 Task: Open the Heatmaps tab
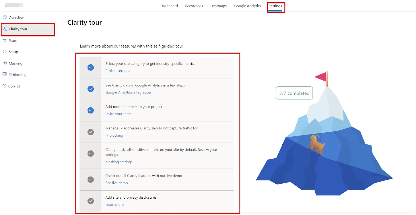(218, 6)
